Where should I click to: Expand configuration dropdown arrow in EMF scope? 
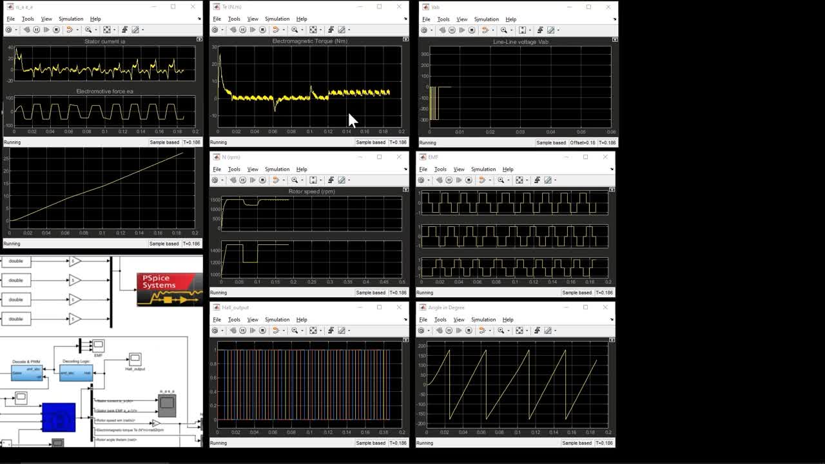click(x=428, y=180)
